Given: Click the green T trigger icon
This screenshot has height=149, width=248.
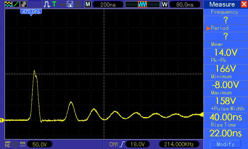Looking at the screenshot, I should [x=54, y=4].
